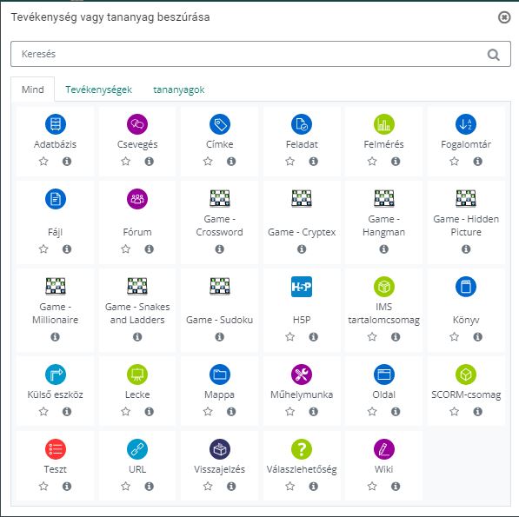Viewport: 519px width, 517px height.
Task: Choose the H5P activity icon
Action: (x=302, y=287)
